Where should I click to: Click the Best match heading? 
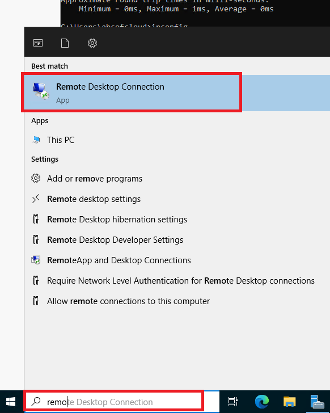tap(49, 66)
